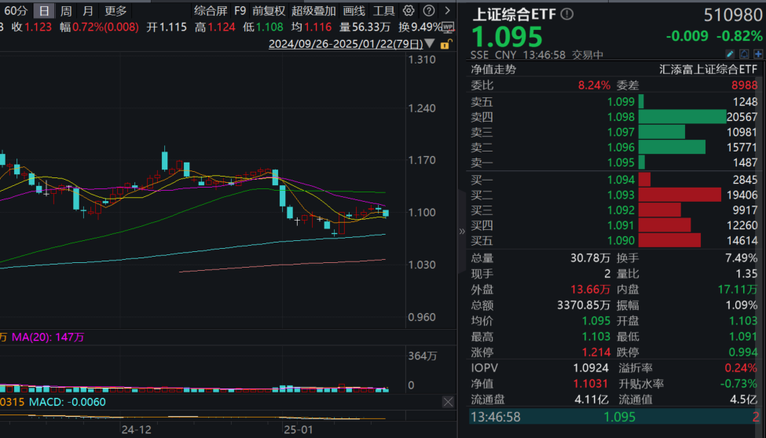Click sell-five price 1.099
The height and width of the screenshot is (438, 766).
621,101
